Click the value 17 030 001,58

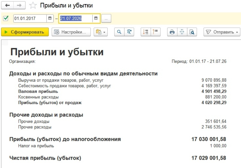[x=209, y=139]
